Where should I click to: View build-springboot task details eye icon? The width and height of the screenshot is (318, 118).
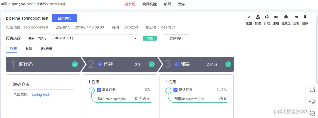pyautogui.click(x=145, y=99)
